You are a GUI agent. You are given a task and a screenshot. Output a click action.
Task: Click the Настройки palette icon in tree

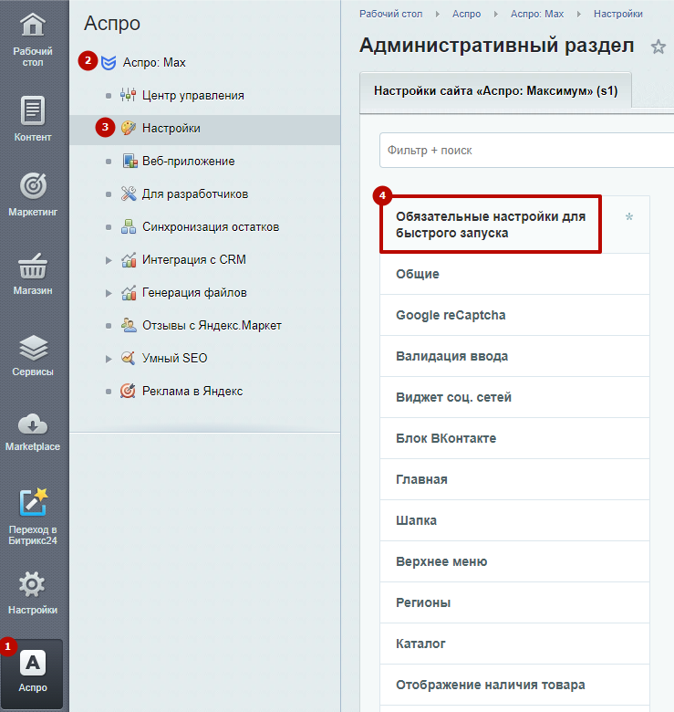pyautogui.click(x=129, y=128)
